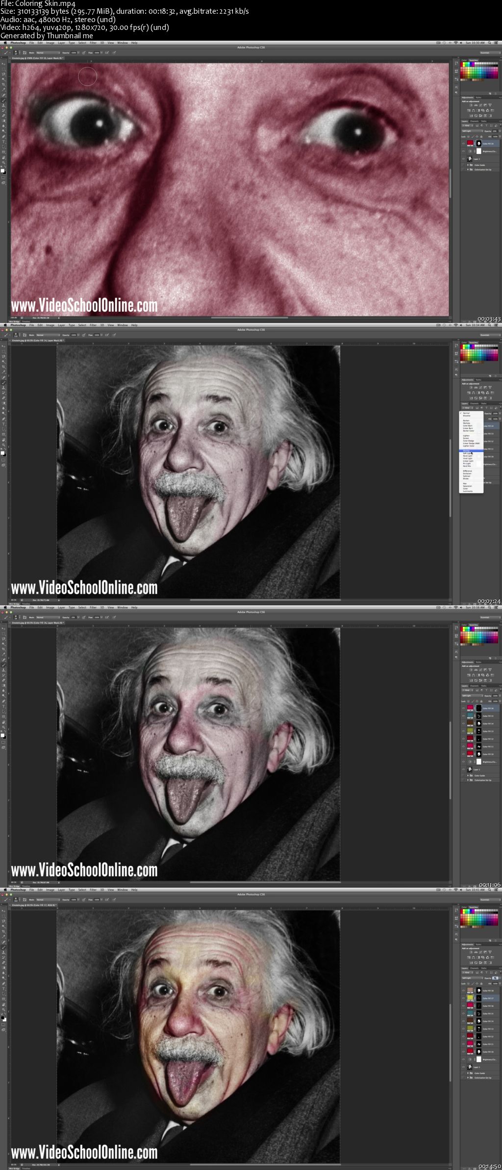Expand Colorization Set Up group in the 00:03:43 frame

point(468,170)
